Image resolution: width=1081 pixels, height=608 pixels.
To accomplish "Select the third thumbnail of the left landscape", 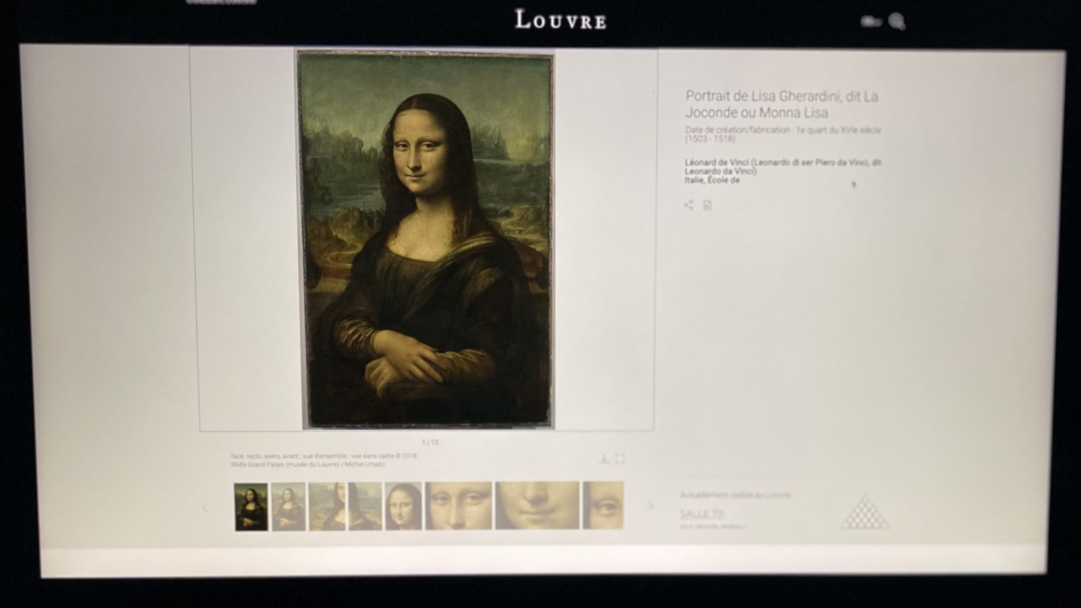I will [x=327, y=506].
